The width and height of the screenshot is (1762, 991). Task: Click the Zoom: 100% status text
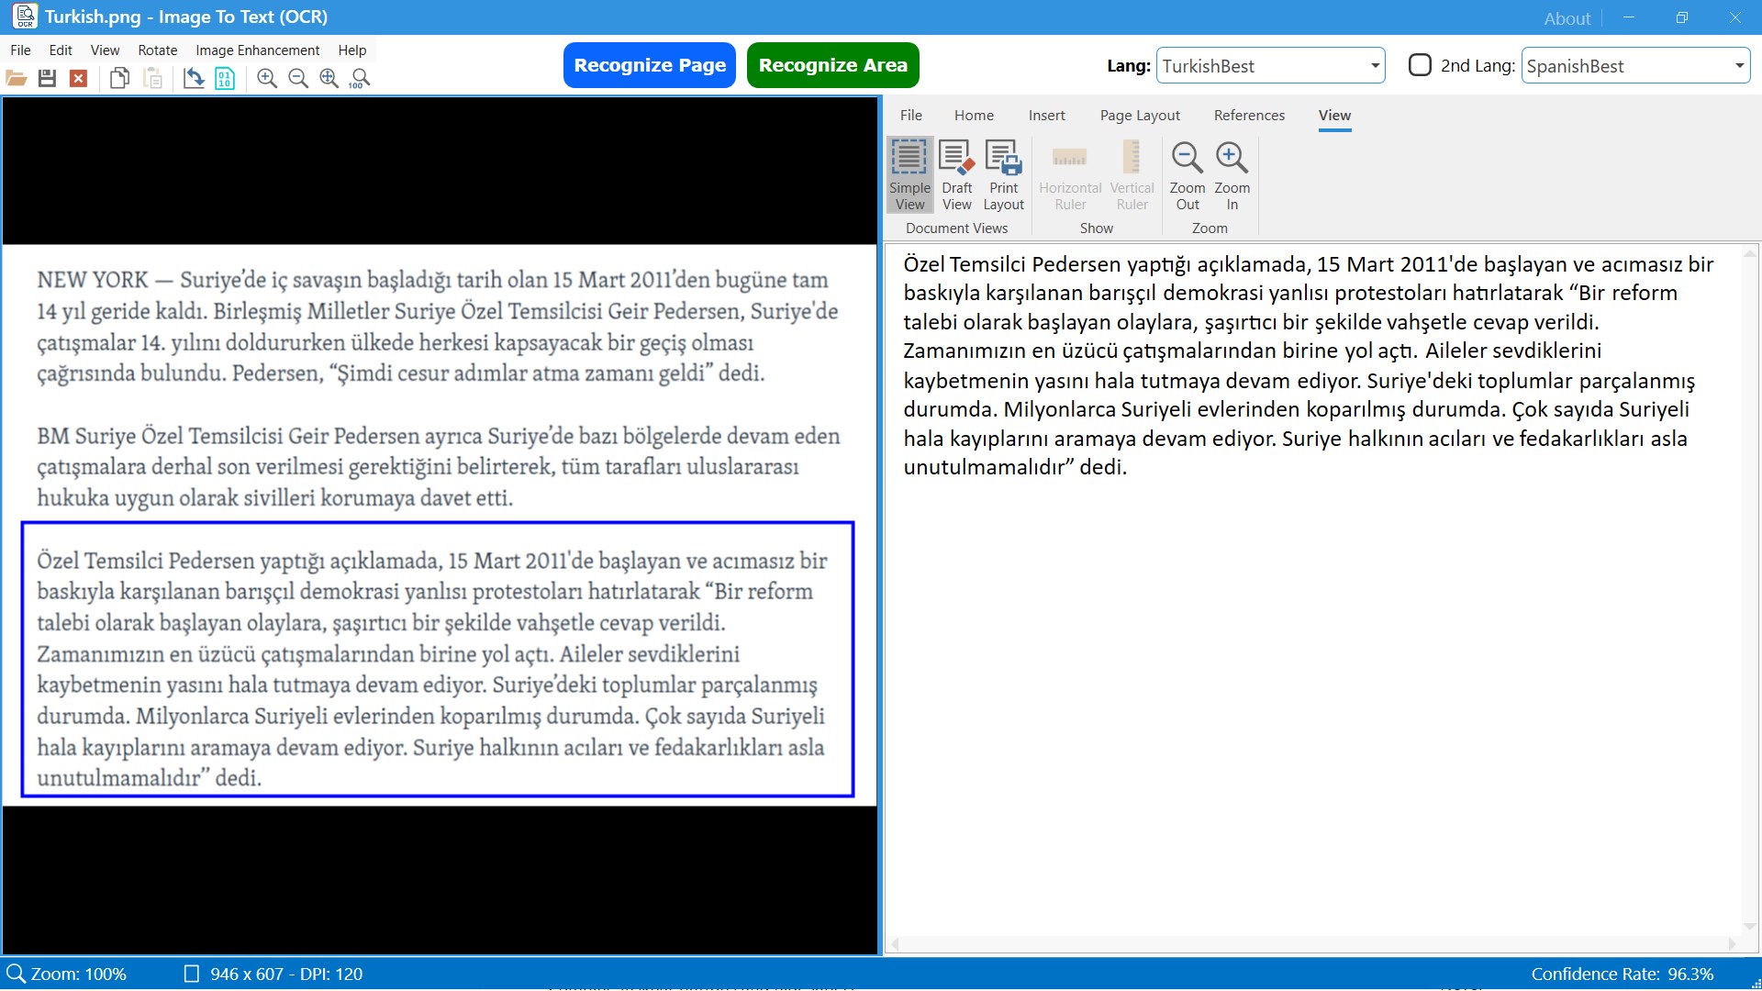pyautogui.click(x=79, y=974)
